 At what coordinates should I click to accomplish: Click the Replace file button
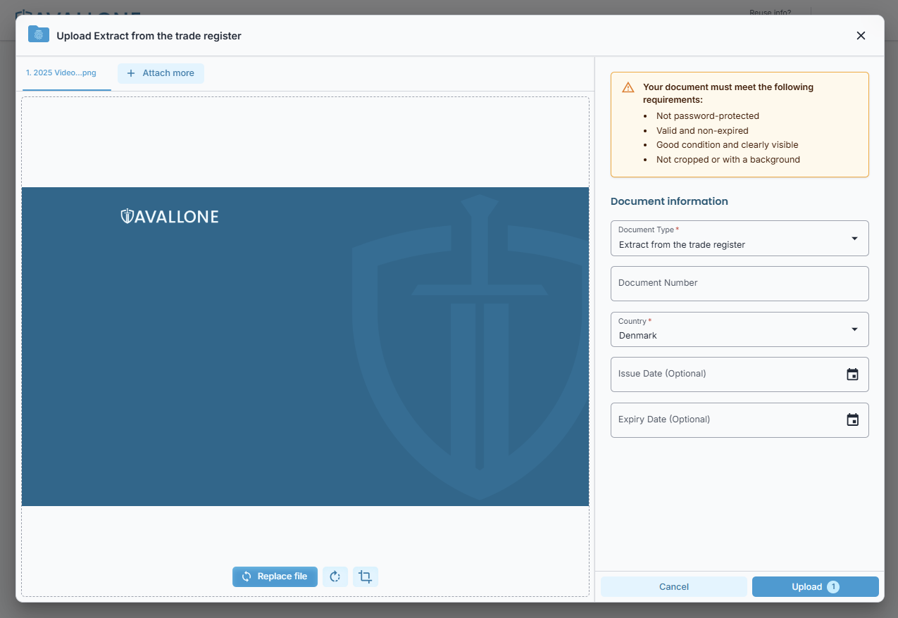click(275, 576)
